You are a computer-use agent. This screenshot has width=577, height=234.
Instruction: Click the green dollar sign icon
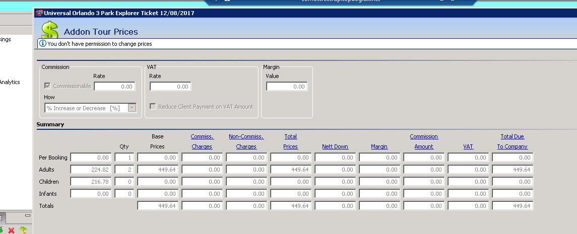(x=49, y=30)
